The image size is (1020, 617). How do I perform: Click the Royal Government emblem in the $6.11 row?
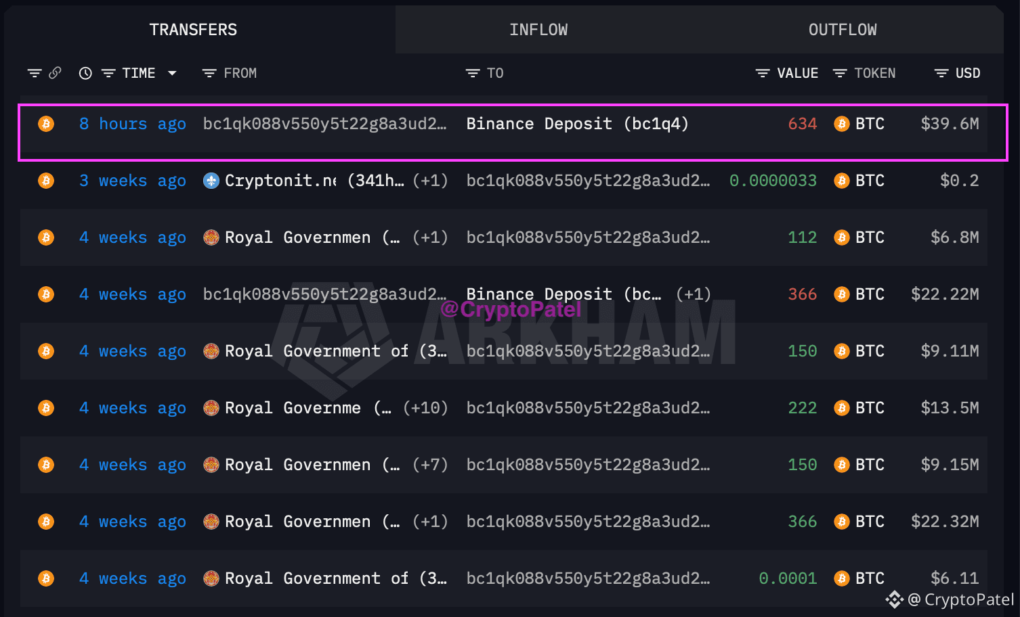pyautogui.click(x=211, y=578)
